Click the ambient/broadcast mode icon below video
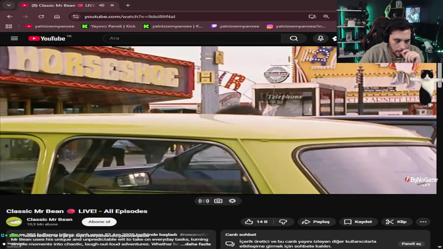The height and width of the screenshot is (249, 443). [x=204, y=201]
